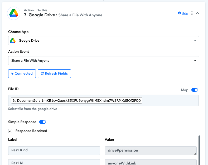The image size is (208, 165).
Task: Toggle the Map switch for File ID
Action: tap(195, 90)
